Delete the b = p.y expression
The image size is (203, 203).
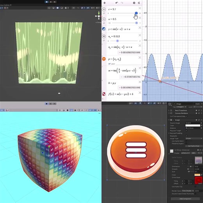click(140, 82)
